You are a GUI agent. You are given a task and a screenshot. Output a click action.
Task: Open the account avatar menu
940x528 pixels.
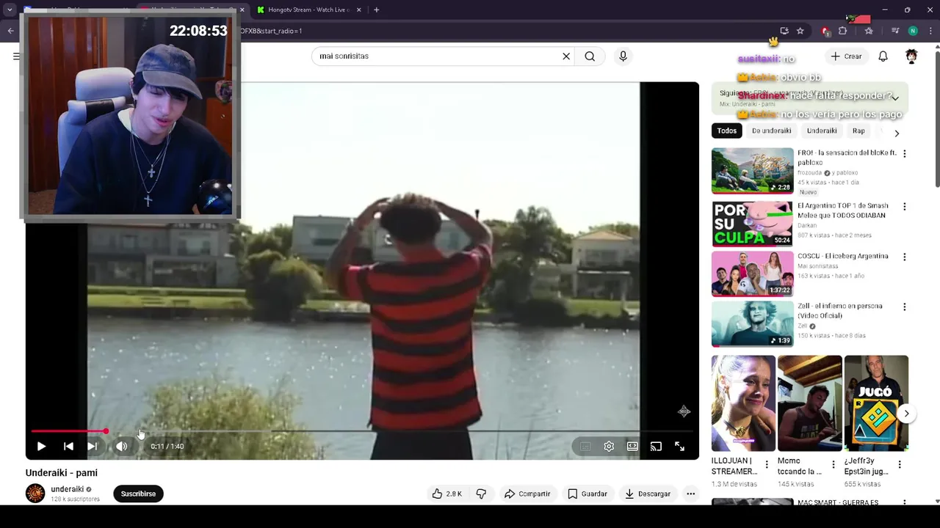[x=911, y=56]
